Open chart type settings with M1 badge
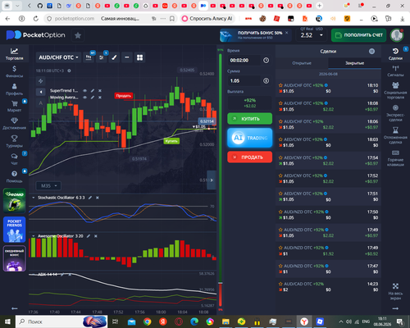This screenshot has width=410, height=328. [x=89, y=57]
